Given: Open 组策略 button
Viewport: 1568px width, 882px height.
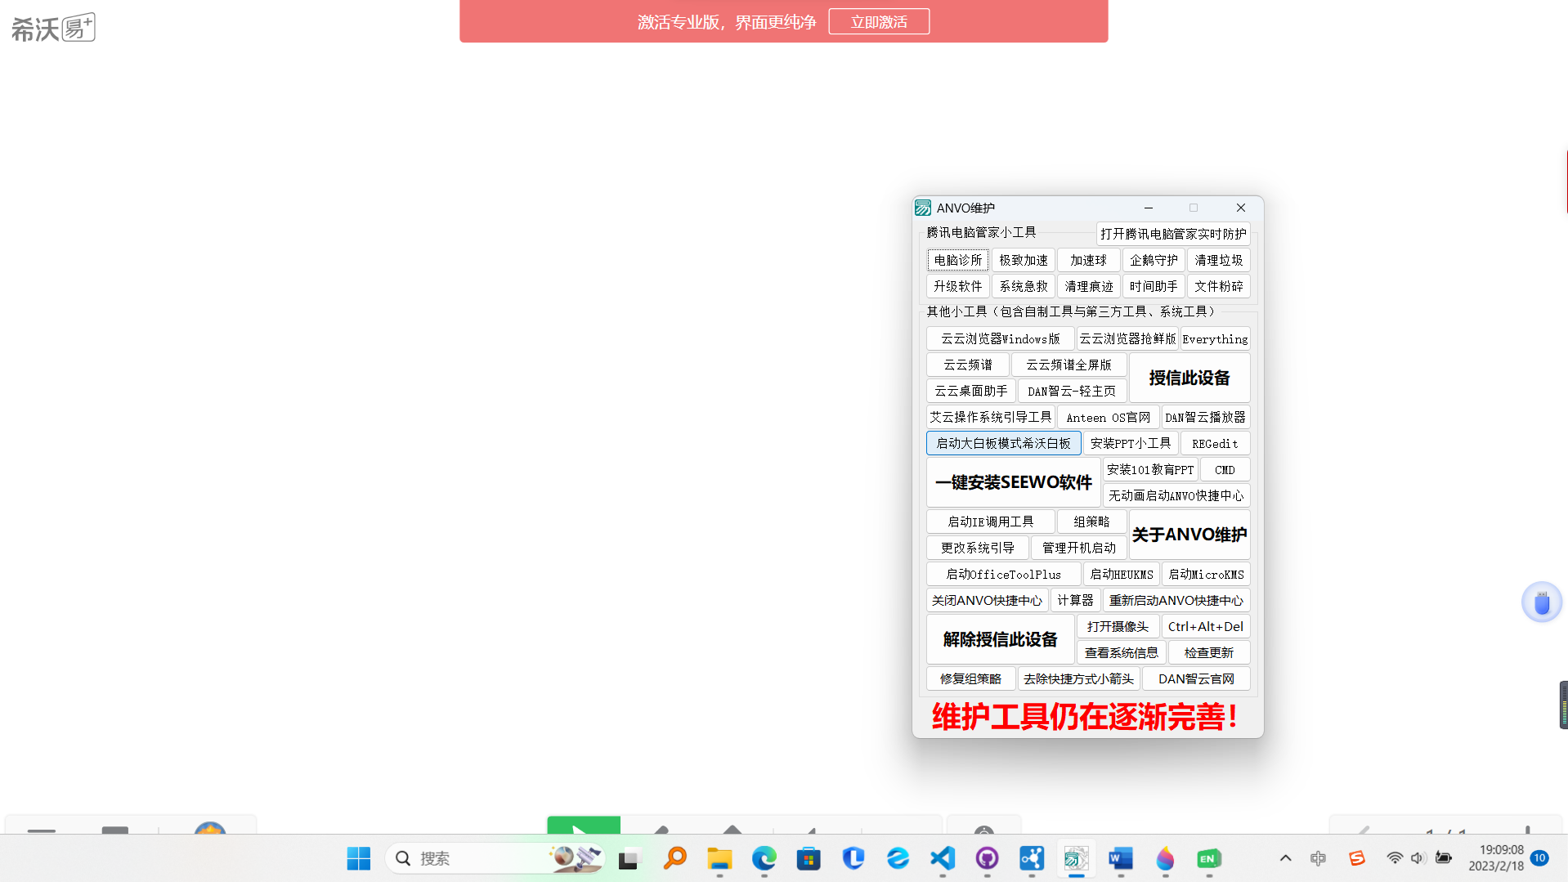Looking at the screenshot, I should (1092, 522).
